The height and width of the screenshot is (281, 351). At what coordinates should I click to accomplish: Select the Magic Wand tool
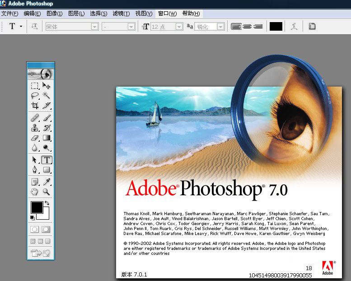tap(47, 96)
